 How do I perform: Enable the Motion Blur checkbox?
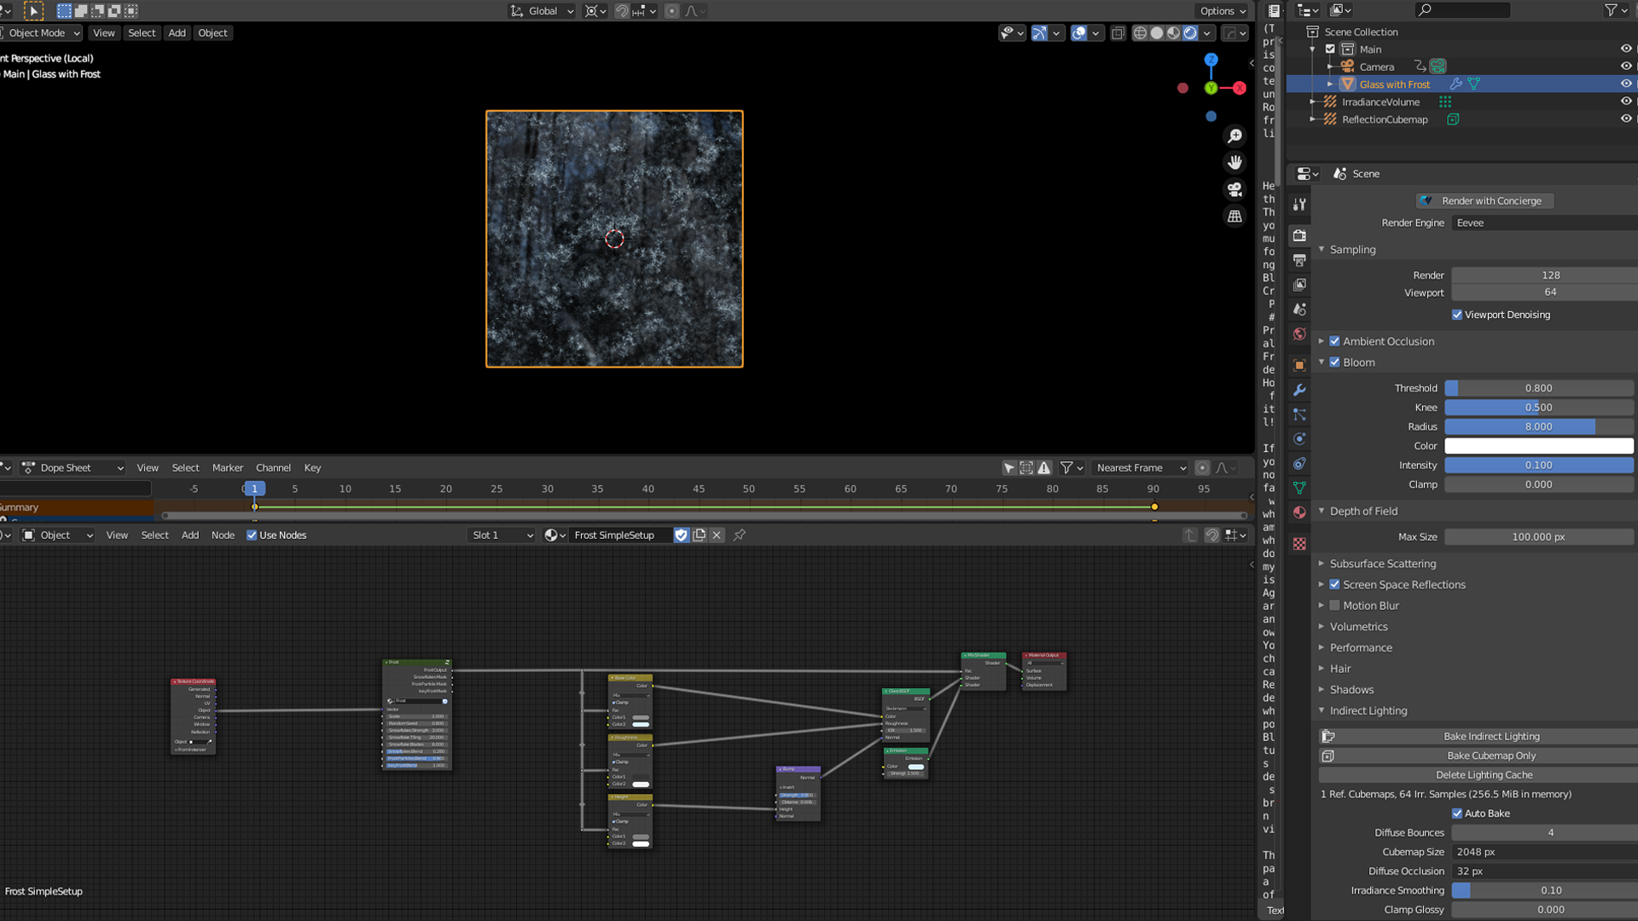1335,605
